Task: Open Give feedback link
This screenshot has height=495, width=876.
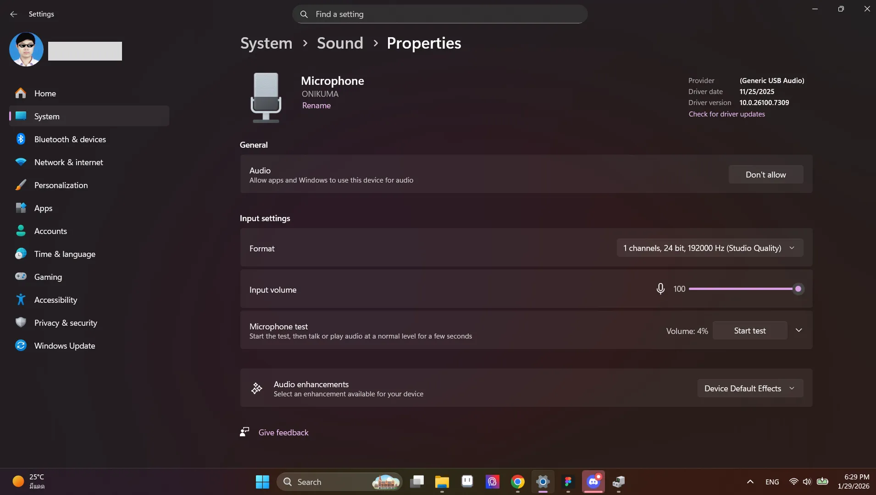Action: tap(283, 433)
